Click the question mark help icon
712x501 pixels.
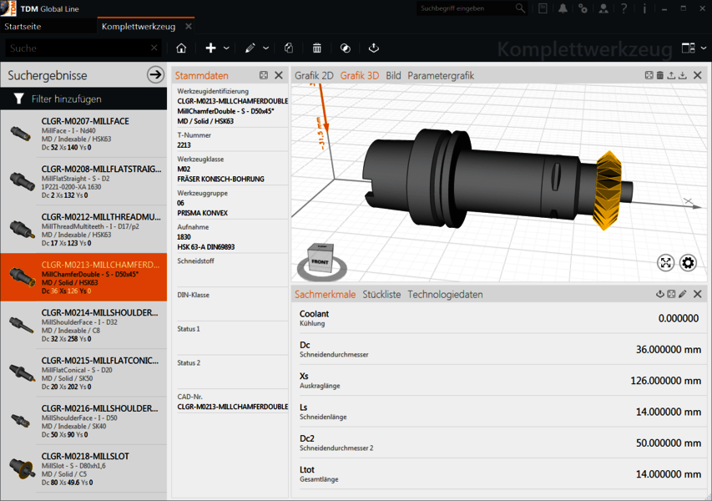[x=624, y=8]
